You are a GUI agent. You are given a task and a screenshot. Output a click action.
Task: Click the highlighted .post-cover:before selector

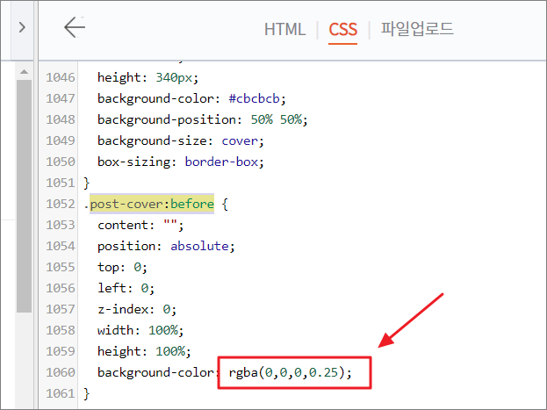click(152, 204)
